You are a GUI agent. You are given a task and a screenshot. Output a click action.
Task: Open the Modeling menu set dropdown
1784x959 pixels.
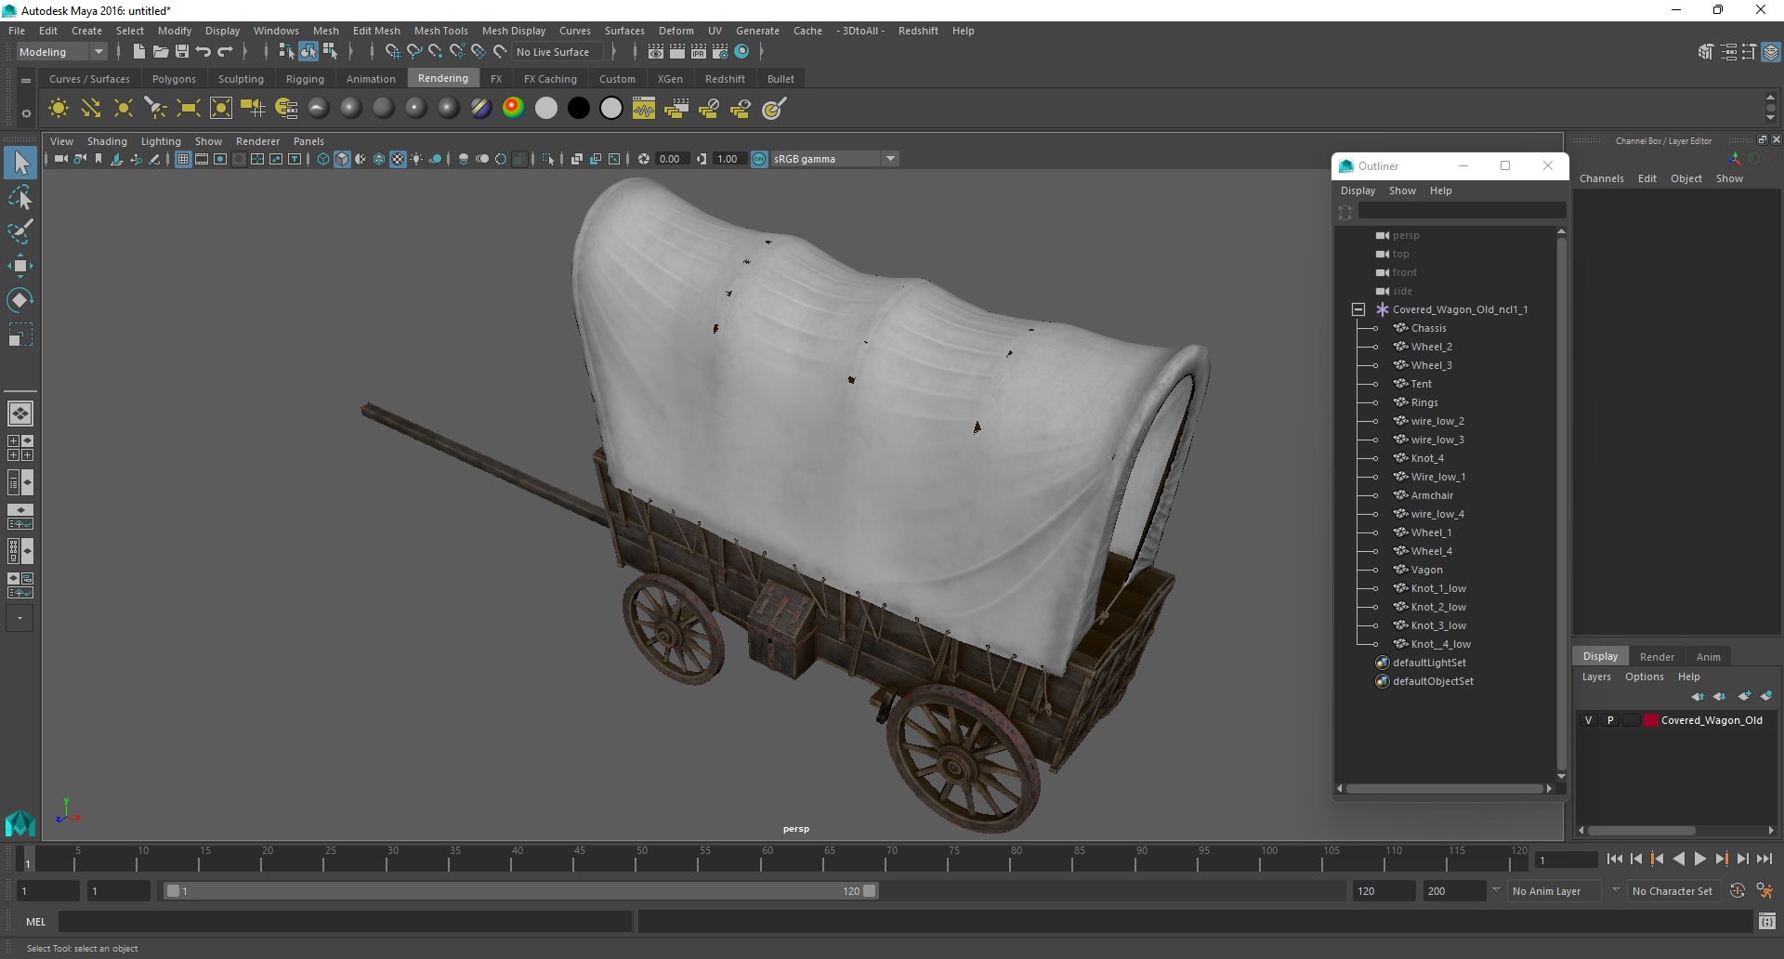[61, 52]
